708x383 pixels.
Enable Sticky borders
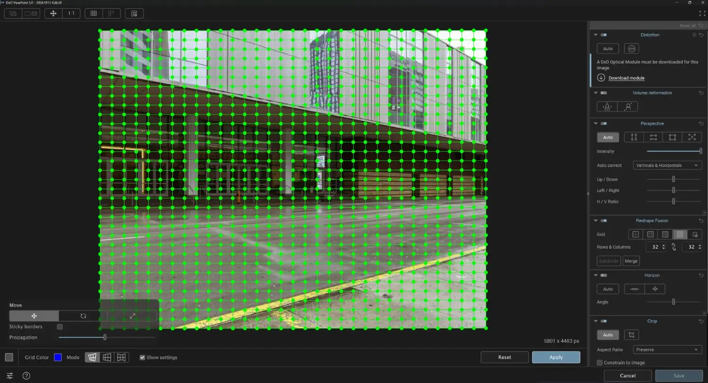click(59, 326)
